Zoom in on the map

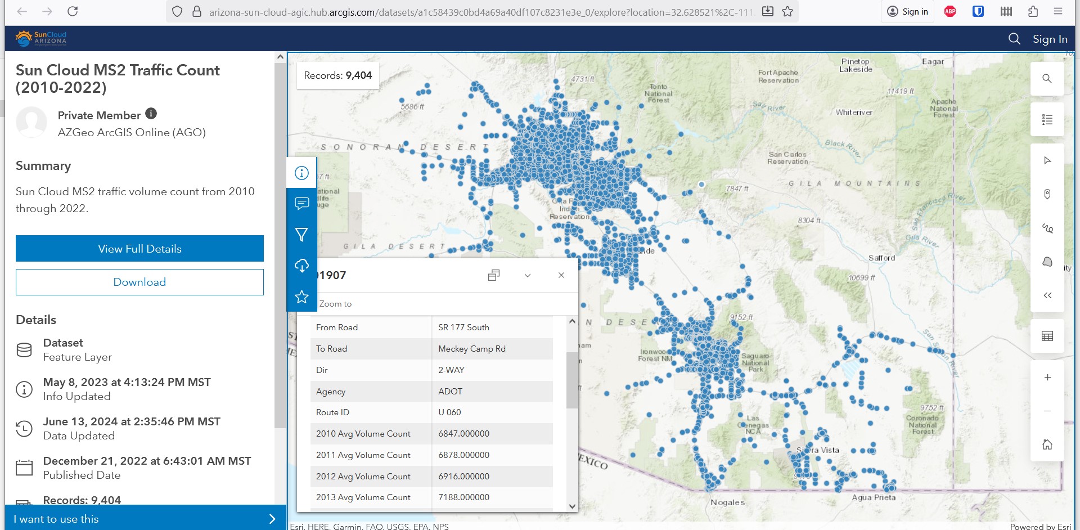click(x=1047, y=378)
